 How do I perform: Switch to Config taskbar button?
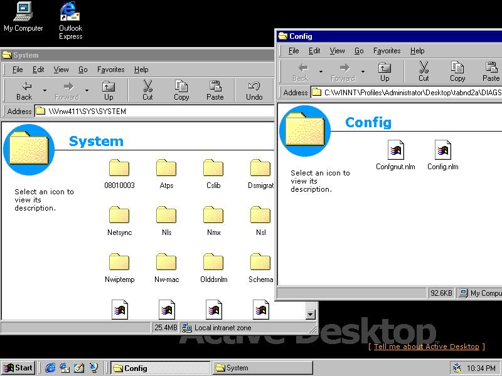pyautogui.click(x=161, y=368)
